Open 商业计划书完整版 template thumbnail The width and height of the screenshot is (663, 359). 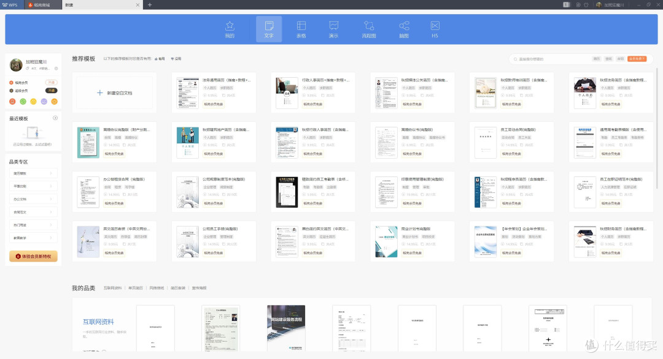(386, 242)
